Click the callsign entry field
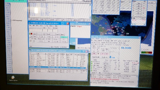 (35, 30)
